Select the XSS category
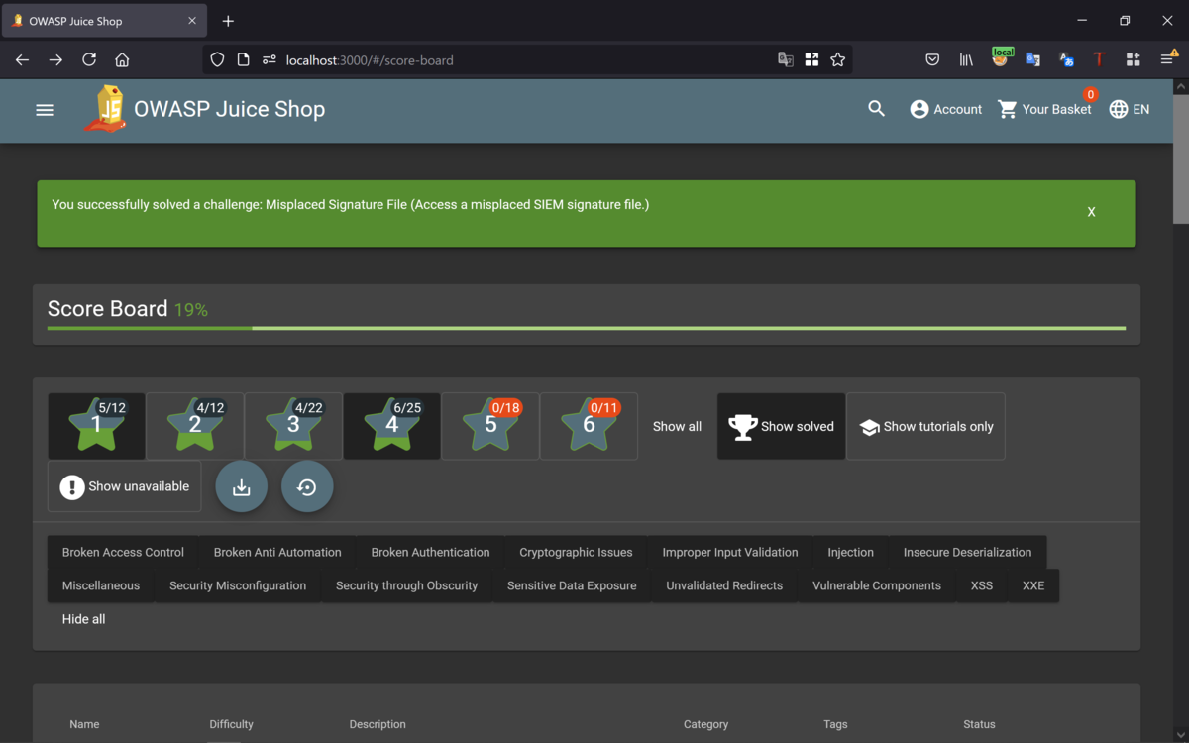This screenshot has height=743, width=1189. pyautogui.click(x=982, y=585)
